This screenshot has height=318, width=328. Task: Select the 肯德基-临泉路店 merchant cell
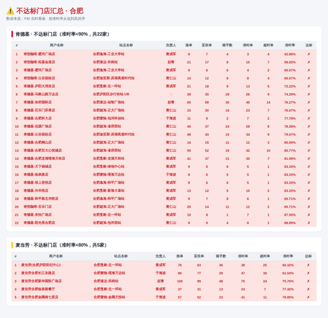pos(36,174)
